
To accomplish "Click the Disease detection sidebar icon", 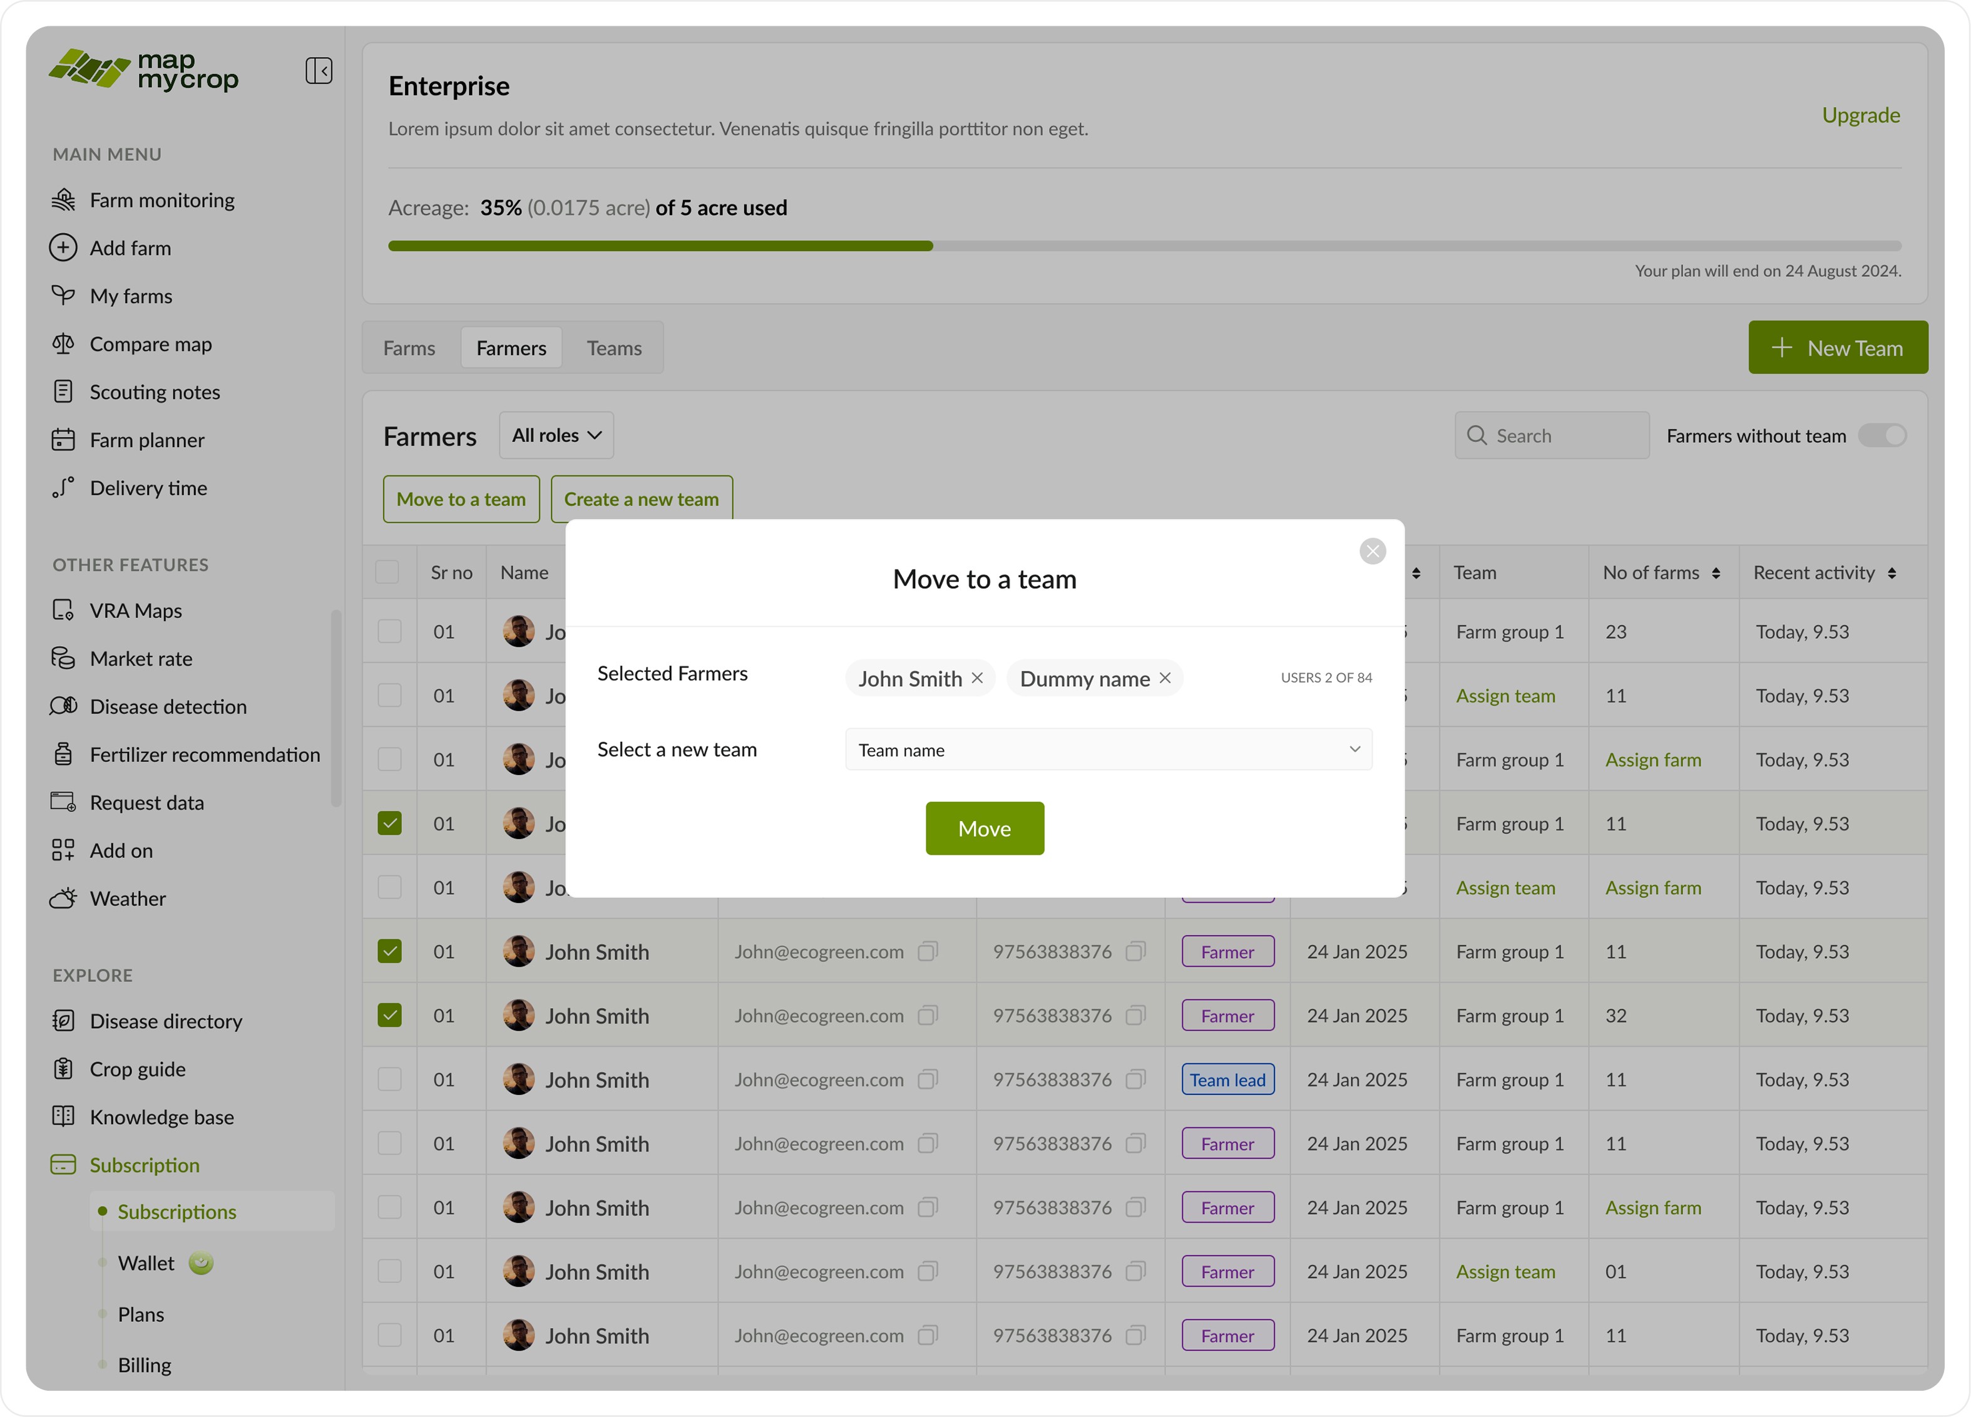I will click(63, 706).
